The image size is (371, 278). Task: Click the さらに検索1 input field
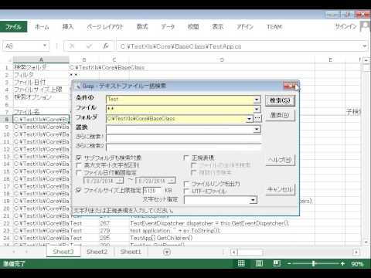pyautogui.click(x=183, y=138)
